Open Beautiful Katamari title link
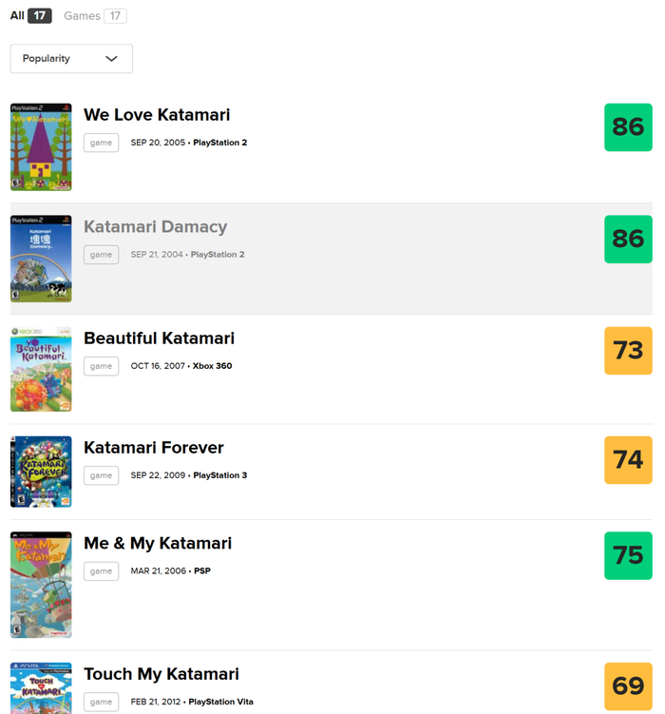This screenshot has height=714, width=665. (x=159, y=338)
